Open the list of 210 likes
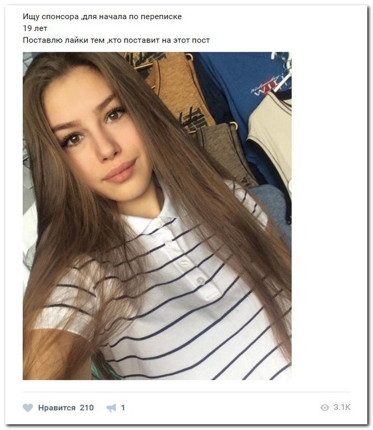373x430 pixels. (87, 408)
